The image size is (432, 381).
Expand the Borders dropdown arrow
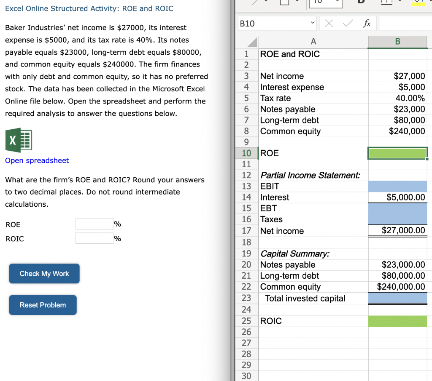[400, 2]
